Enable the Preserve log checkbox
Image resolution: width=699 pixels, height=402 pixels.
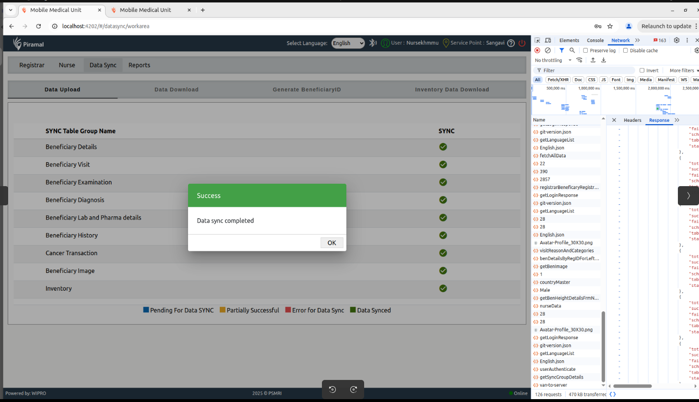click(585, 50)
